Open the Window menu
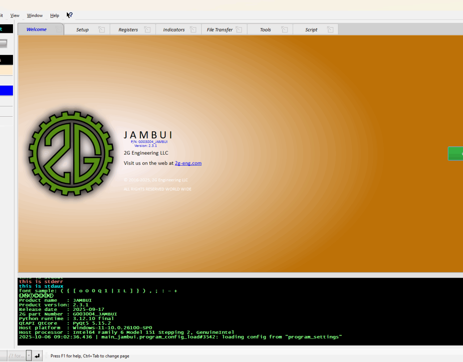Viewport: 463px width, 362px height. tap(35, 16)
